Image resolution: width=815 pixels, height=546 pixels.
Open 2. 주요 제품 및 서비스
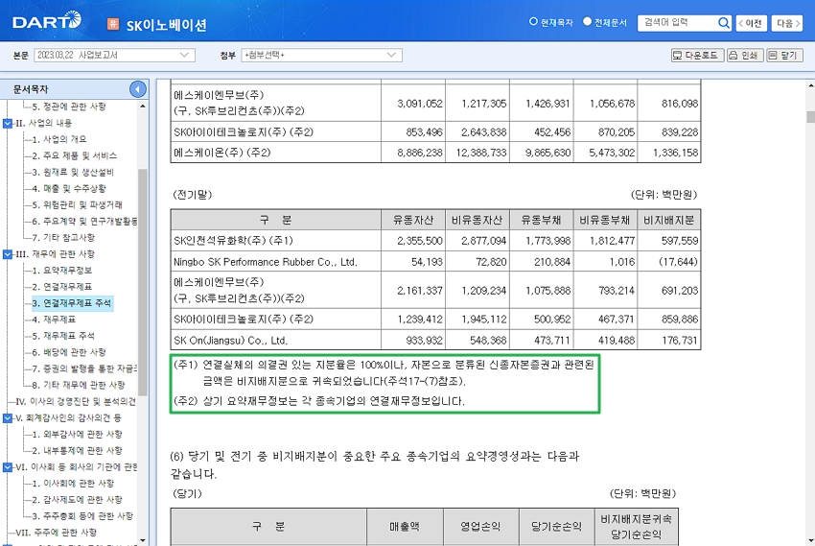(x=74, y=155)
